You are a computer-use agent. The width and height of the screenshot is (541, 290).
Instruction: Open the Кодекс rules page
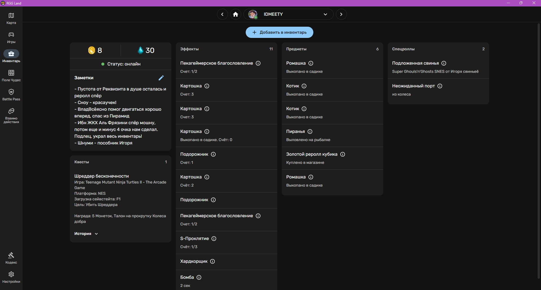click(x=11, y=258)
